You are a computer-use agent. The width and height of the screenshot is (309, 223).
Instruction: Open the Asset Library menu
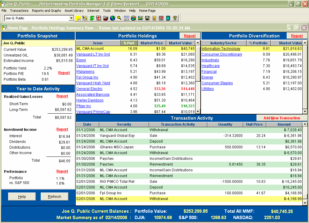[74, 11]
